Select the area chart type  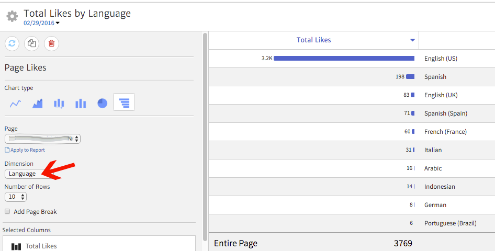37,103
